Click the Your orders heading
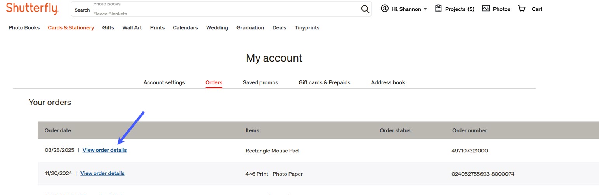599x195 pixels. coord(50,103)
